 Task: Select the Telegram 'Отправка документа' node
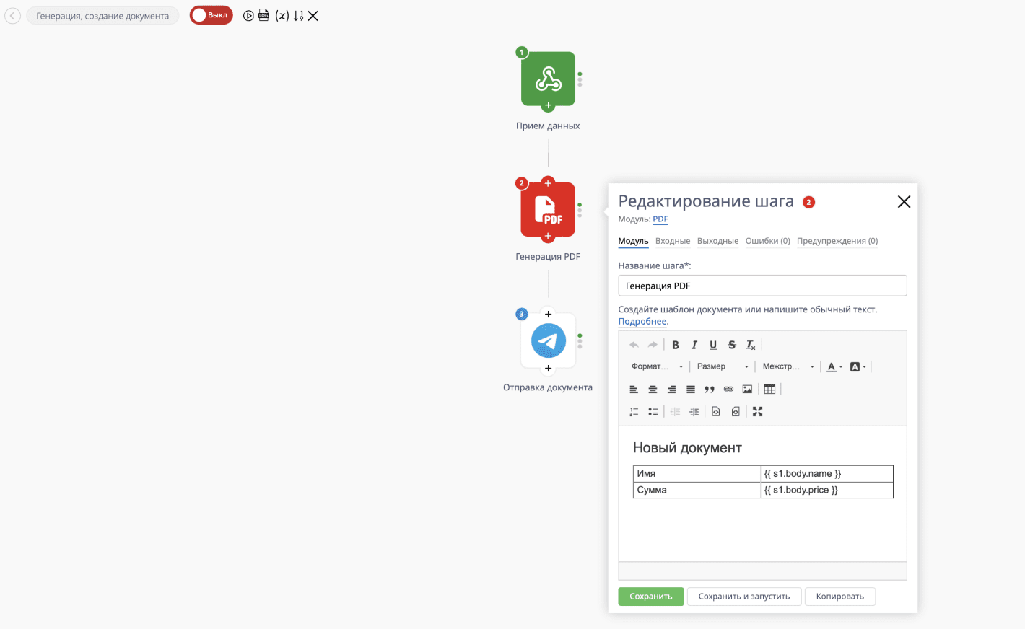click(548, 341)
